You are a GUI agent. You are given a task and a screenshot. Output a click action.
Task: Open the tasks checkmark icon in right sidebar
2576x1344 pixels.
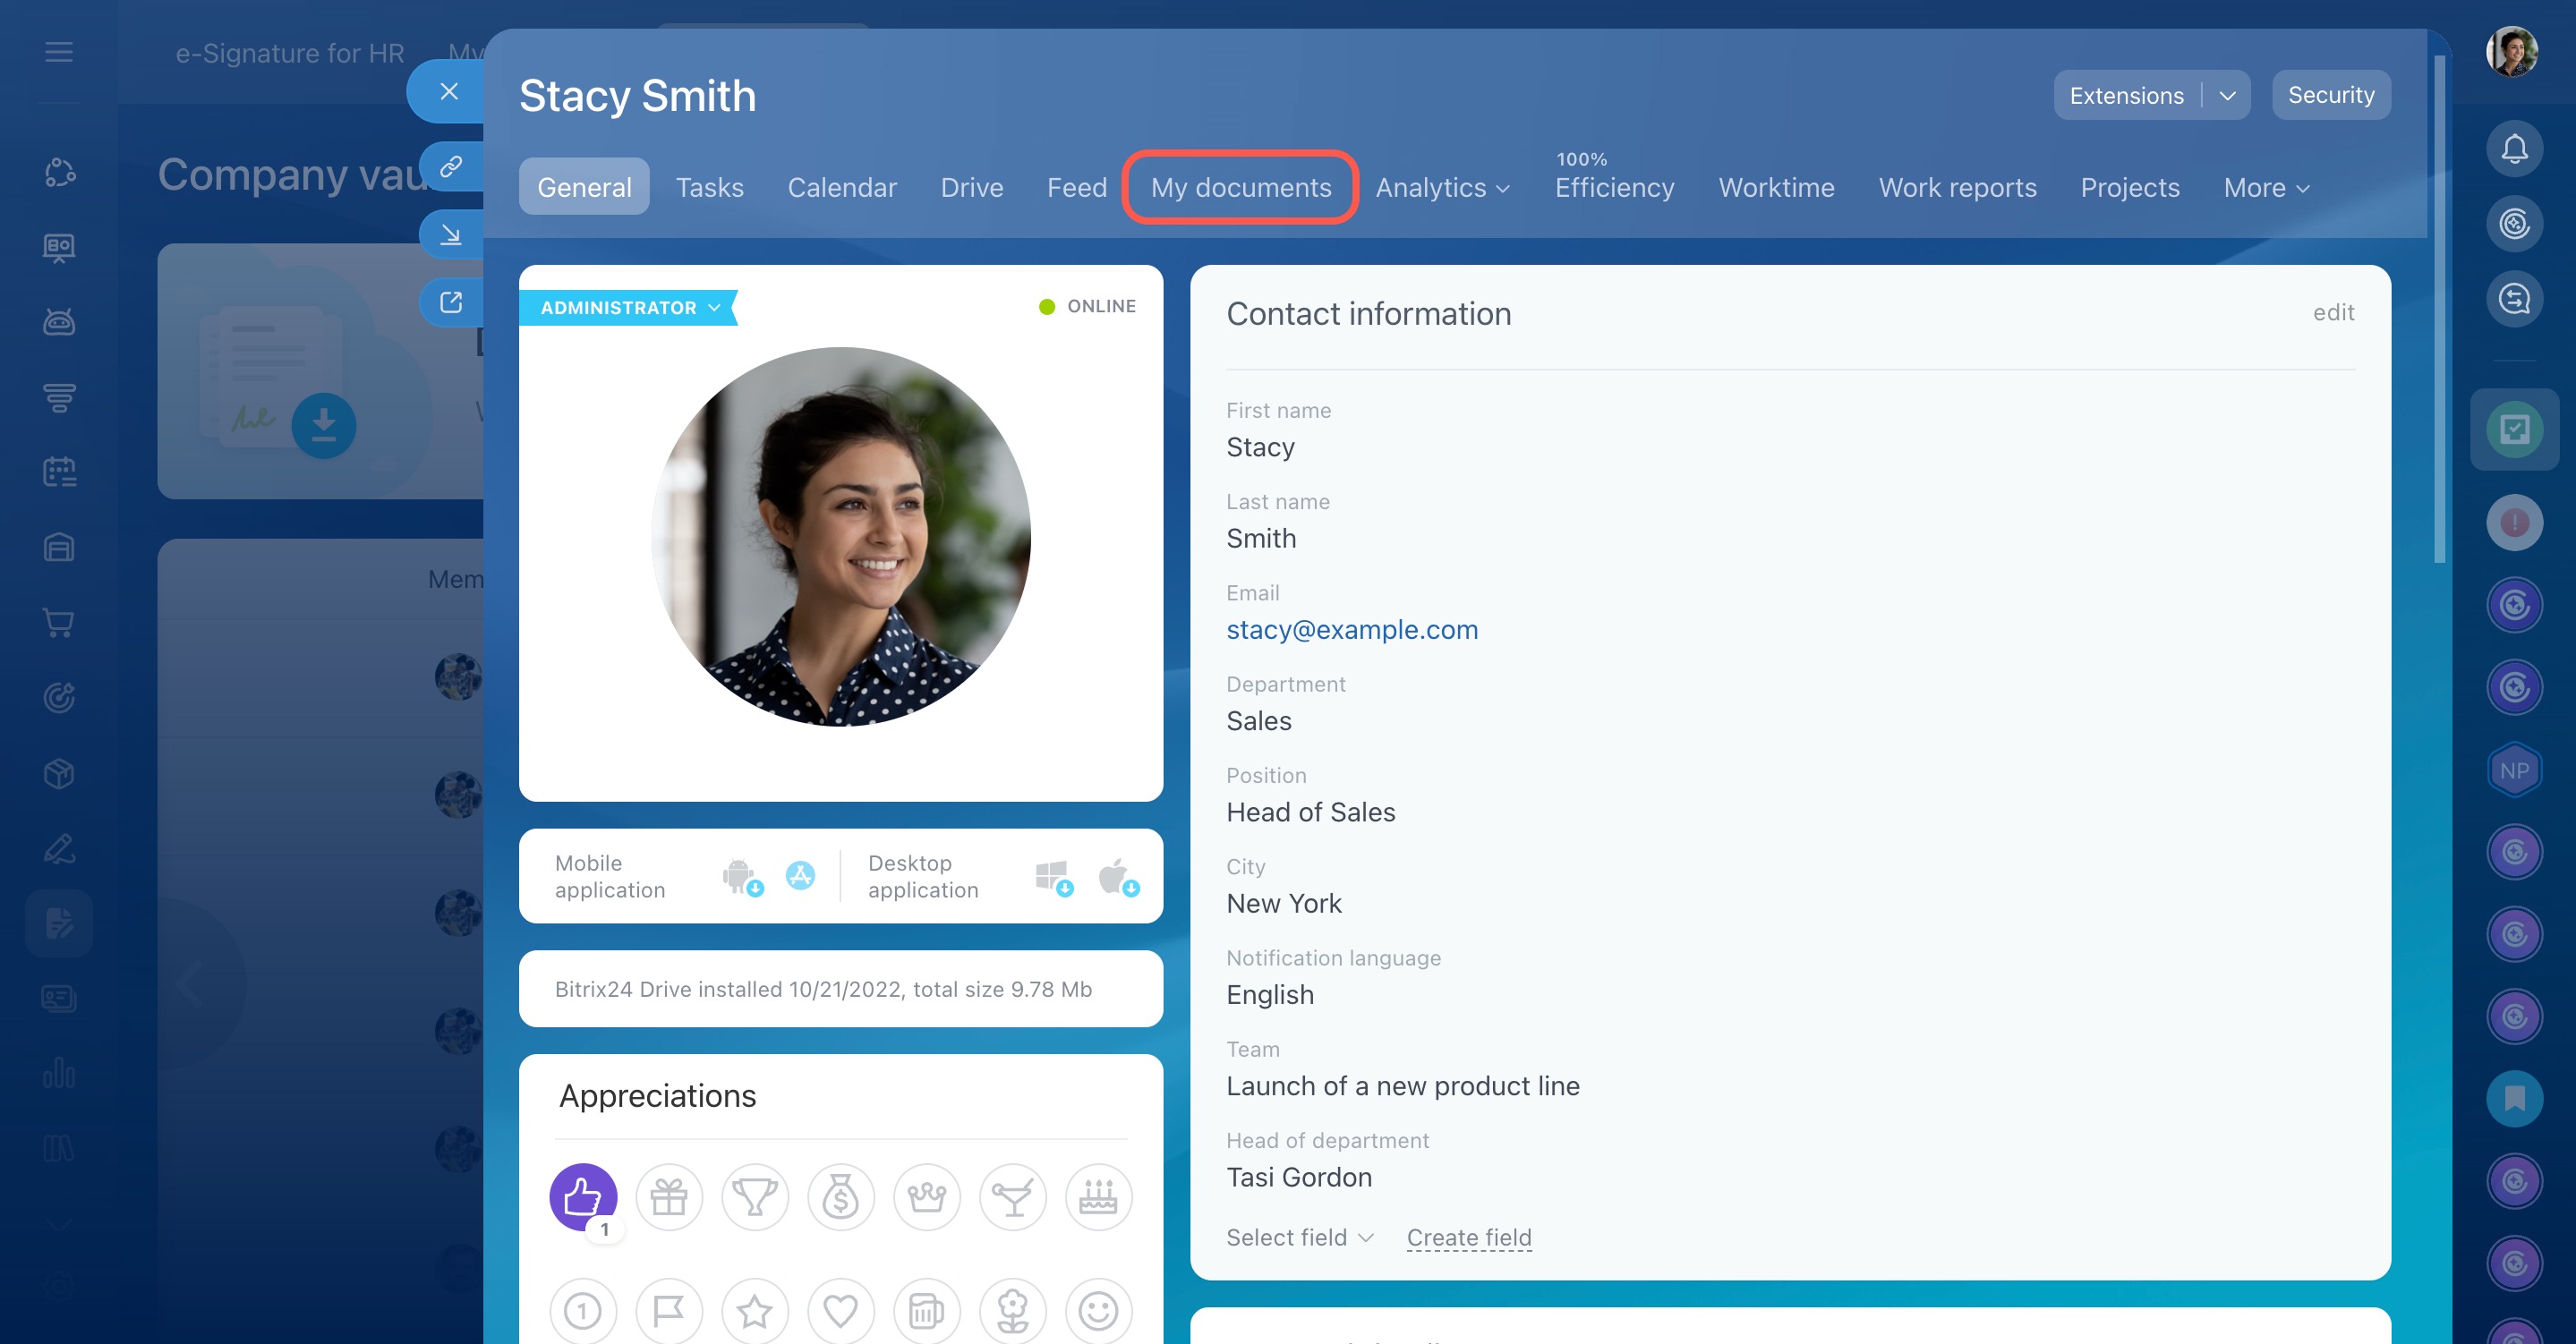pos(2514,430)
